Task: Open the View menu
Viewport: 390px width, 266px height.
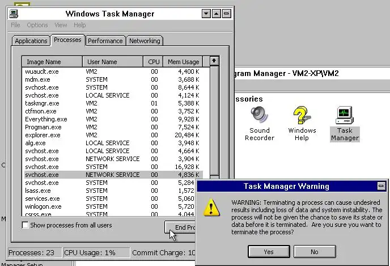Action: click(61, 25)
